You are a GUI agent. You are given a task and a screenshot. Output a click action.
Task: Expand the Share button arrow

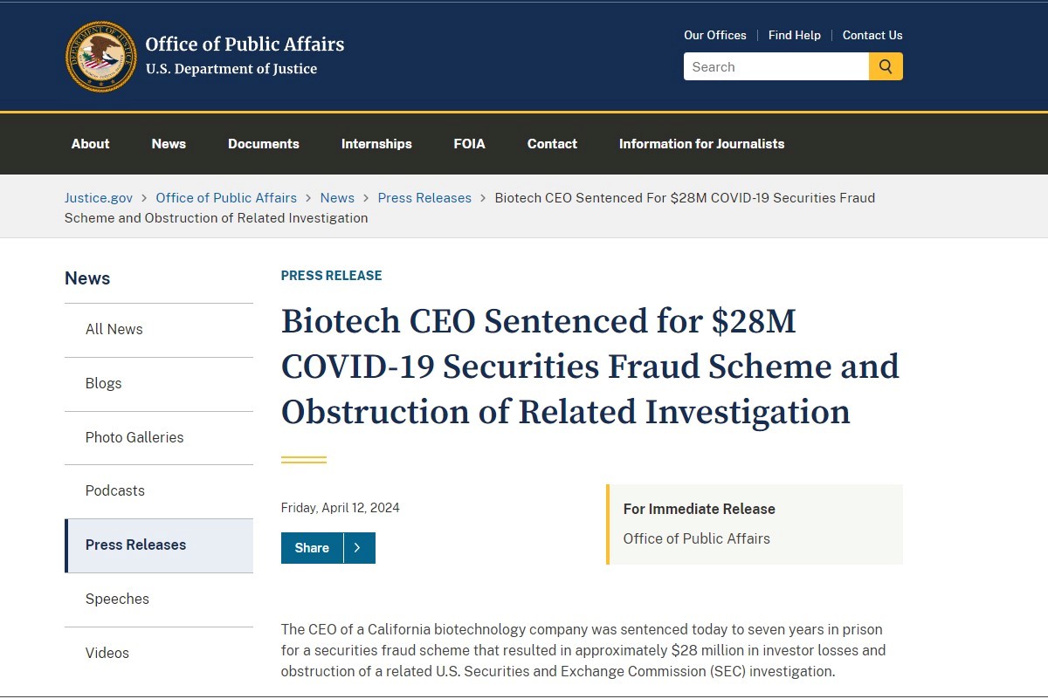pos(359,548)
